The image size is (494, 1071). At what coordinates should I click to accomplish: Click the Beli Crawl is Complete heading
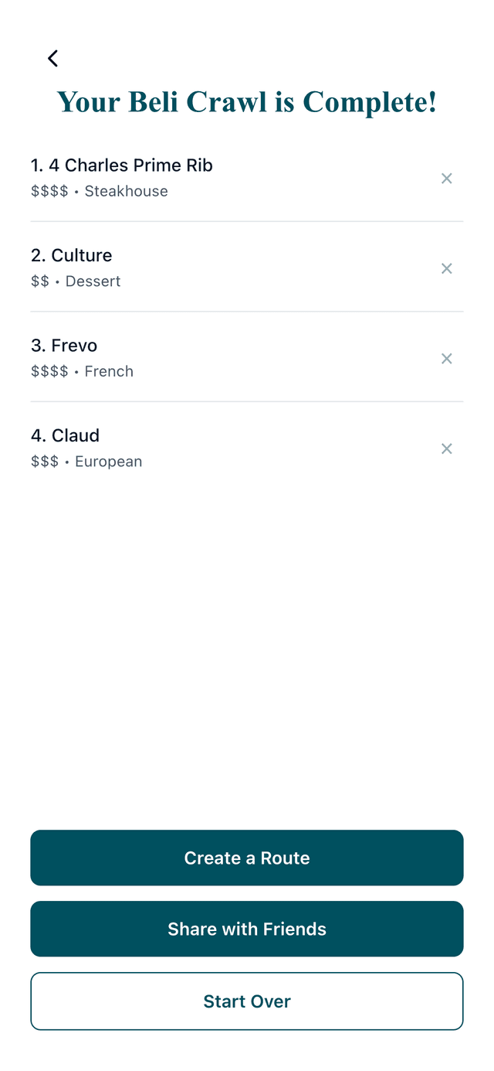tap(247, 102)
